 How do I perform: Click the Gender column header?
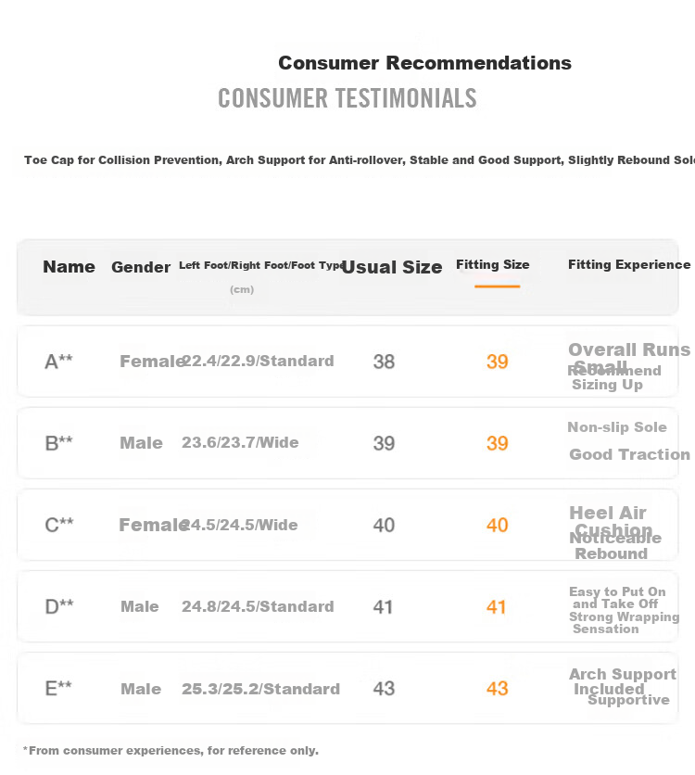click(x=141, y=267)
